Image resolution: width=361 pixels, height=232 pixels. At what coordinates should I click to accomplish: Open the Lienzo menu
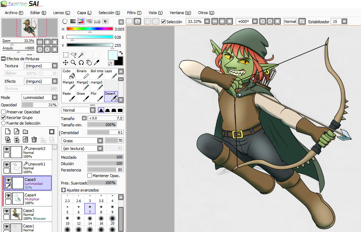62,13
